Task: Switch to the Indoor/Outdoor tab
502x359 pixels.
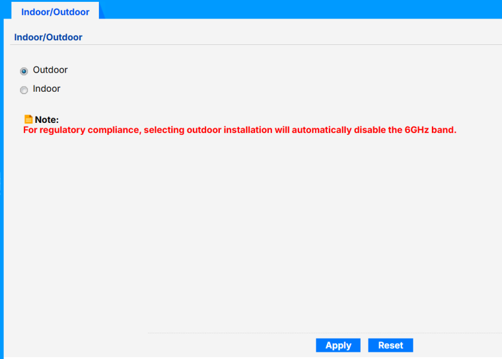Action: 55,12
